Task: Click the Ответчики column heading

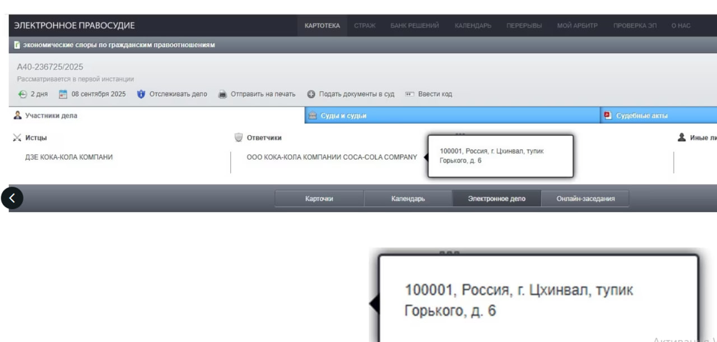Action: [264, 137]
